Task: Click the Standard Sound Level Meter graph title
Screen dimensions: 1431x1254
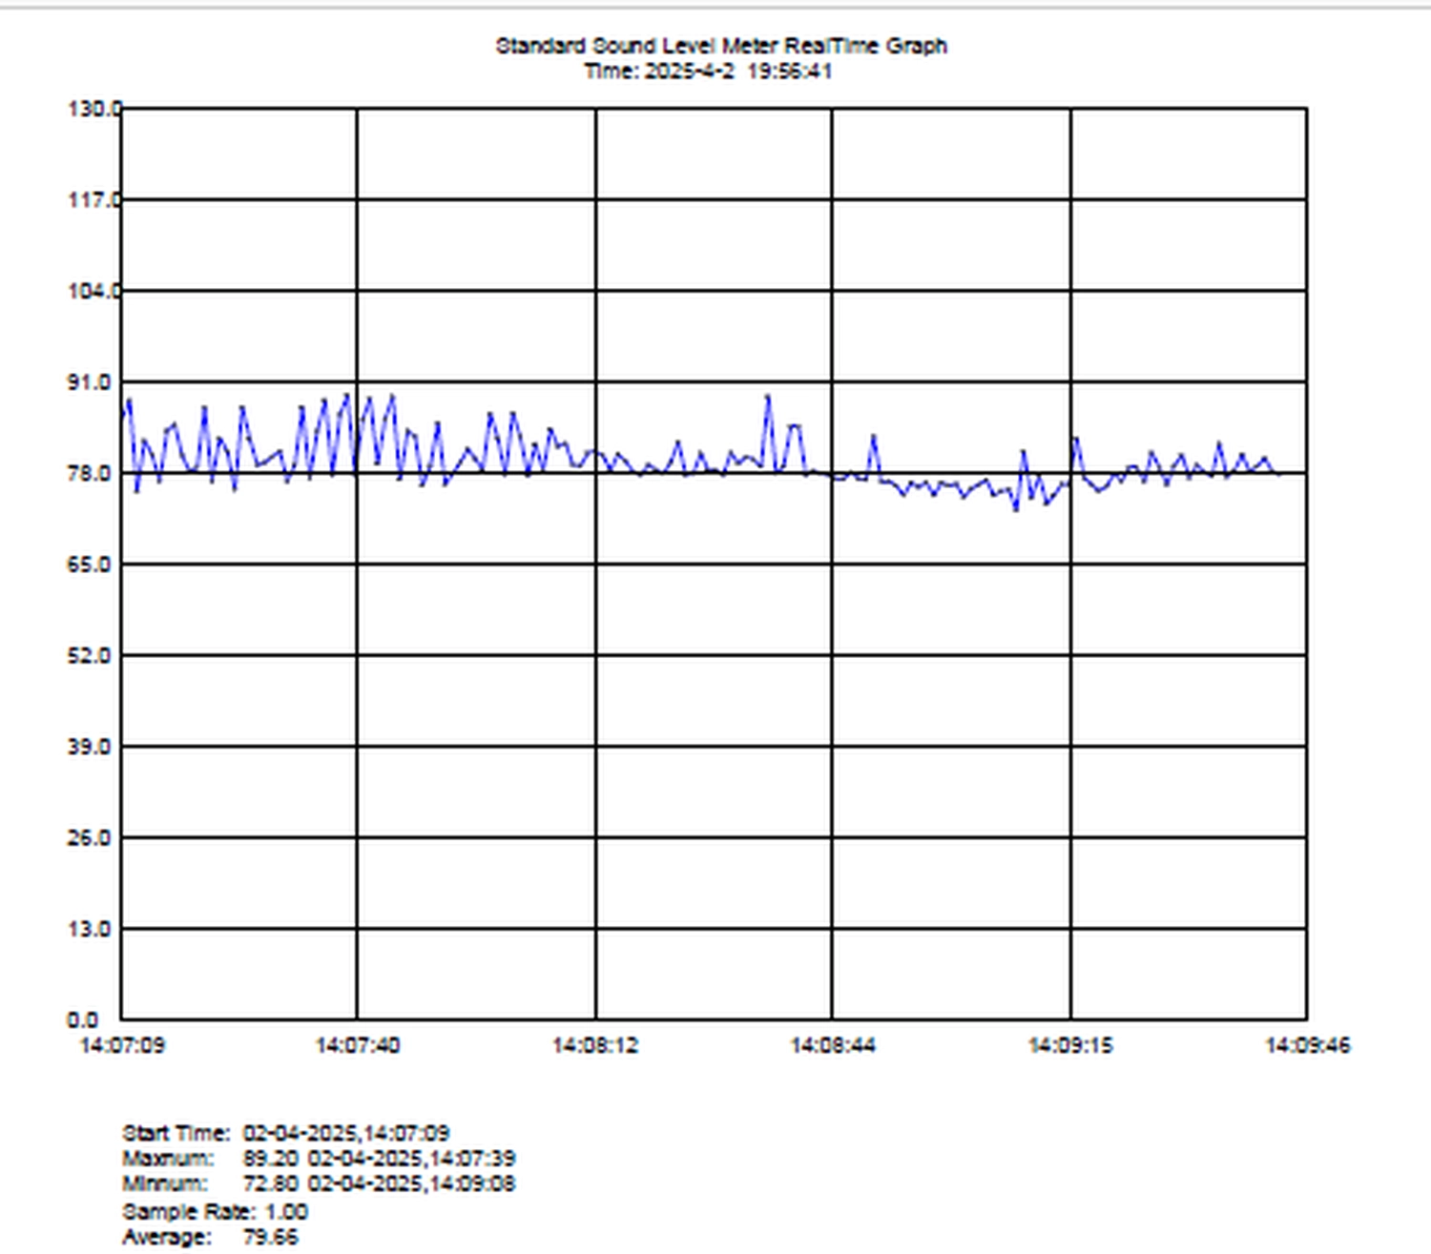Action: (x=720, y=46)
